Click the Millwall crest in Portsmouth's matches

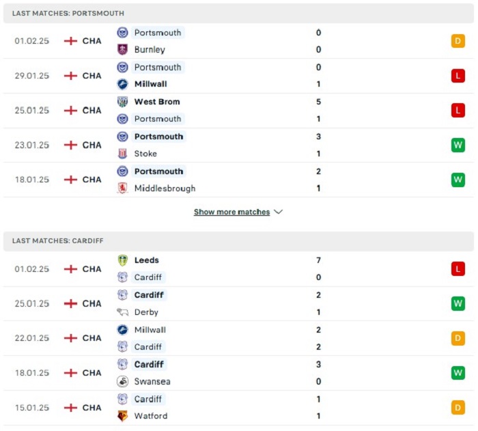[122, 84]
